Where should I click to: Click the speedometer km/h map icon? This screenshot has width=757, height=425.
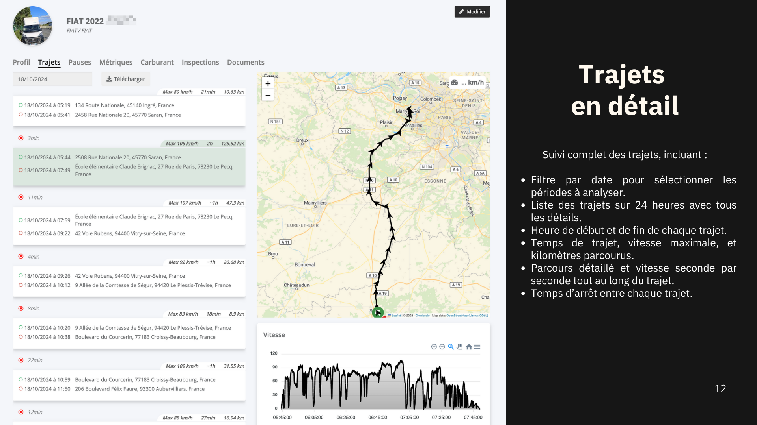[x=455, y=83]
